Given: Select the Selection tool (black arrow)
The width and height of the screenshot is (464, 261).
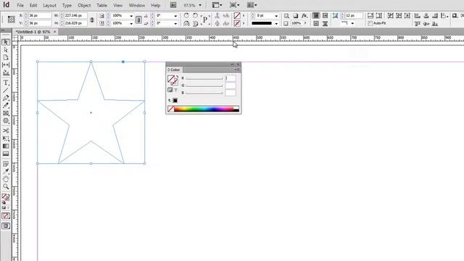Looking at the screenshot, I should [x=6, y=42].
